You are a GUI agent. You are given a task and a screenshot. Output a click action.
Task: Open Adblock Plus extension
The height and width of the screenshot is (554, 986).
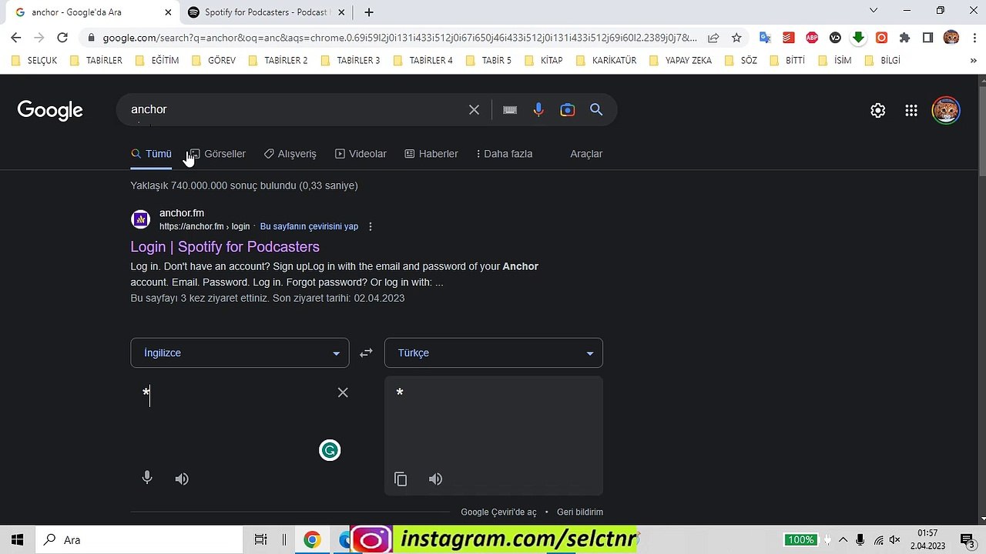tap(812, 38)
